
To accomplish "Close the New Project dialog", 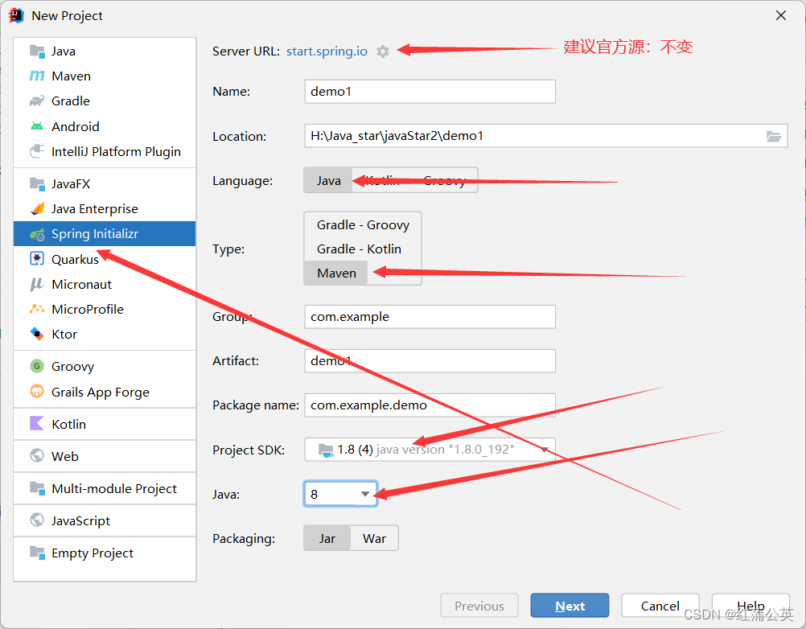I will 781,15.
